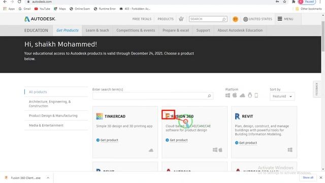
Task: Open the Prepare & excel tab
Action: (176, 30)
